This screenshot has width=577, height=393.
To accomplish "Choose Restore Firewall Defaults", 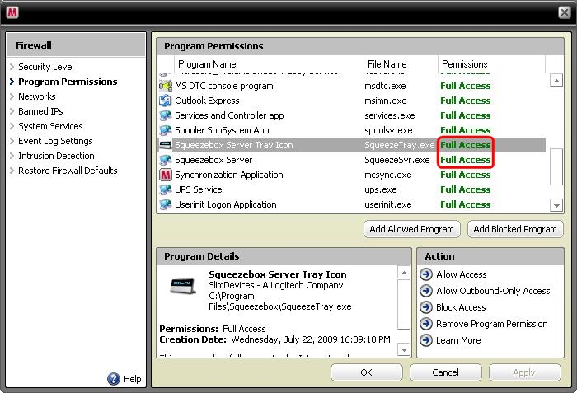I will [68, 171].
